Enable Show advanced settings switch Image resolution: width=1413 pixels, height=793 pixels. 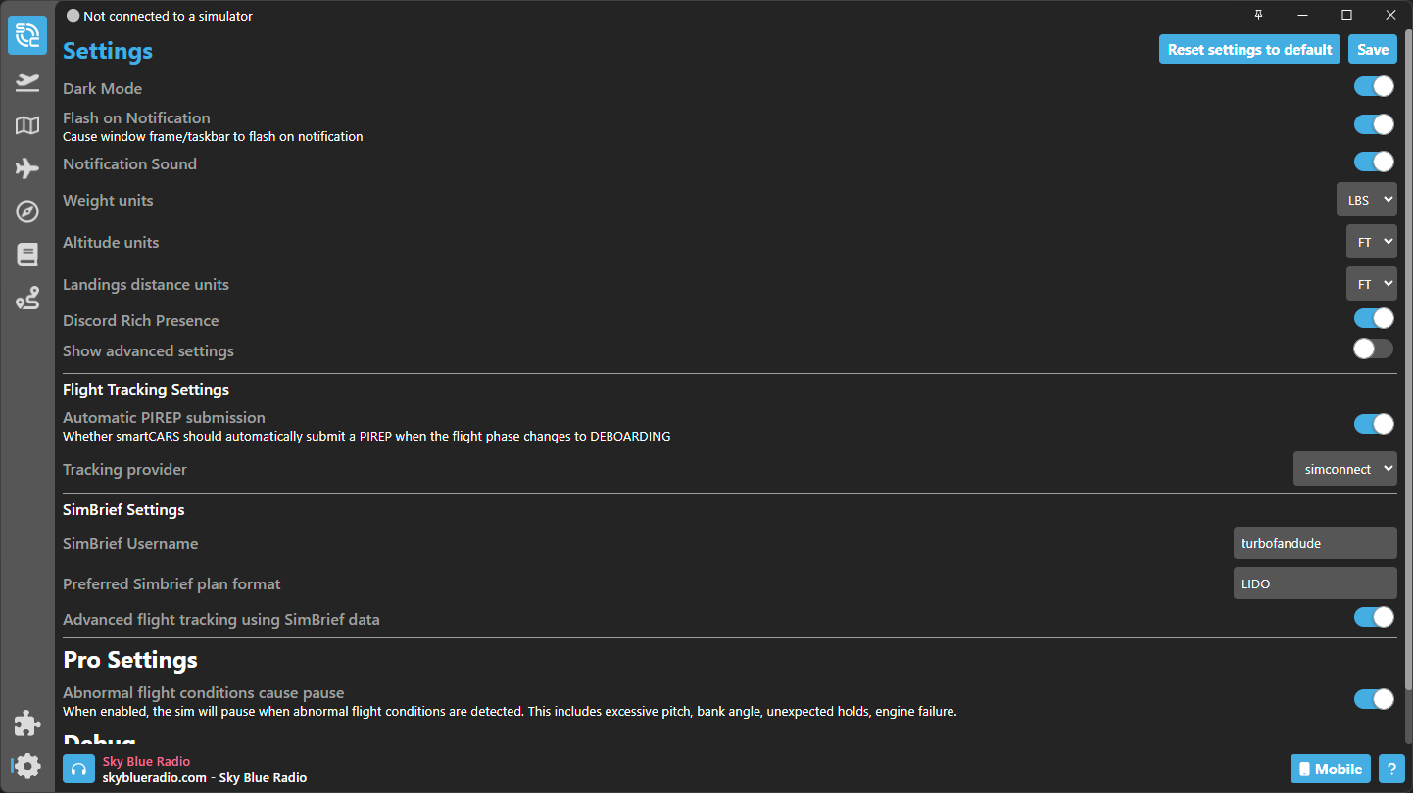1373,349
